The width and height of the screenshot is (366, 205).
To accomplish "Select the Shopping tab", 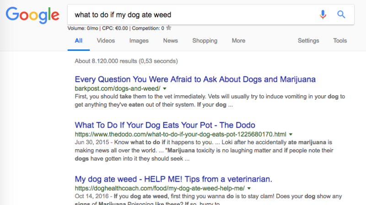I will click(205, 41).
